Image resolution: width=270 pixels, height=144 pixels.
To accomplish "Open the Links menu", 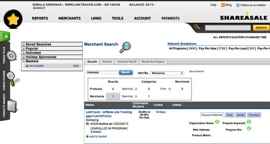I will pos(96,18).
